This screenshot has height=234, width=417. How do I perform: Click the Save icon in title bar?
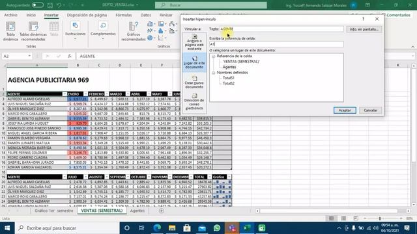50,5
